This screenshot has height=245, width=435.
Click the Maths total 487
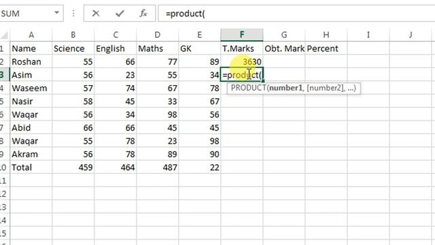(x=158, y=167)
